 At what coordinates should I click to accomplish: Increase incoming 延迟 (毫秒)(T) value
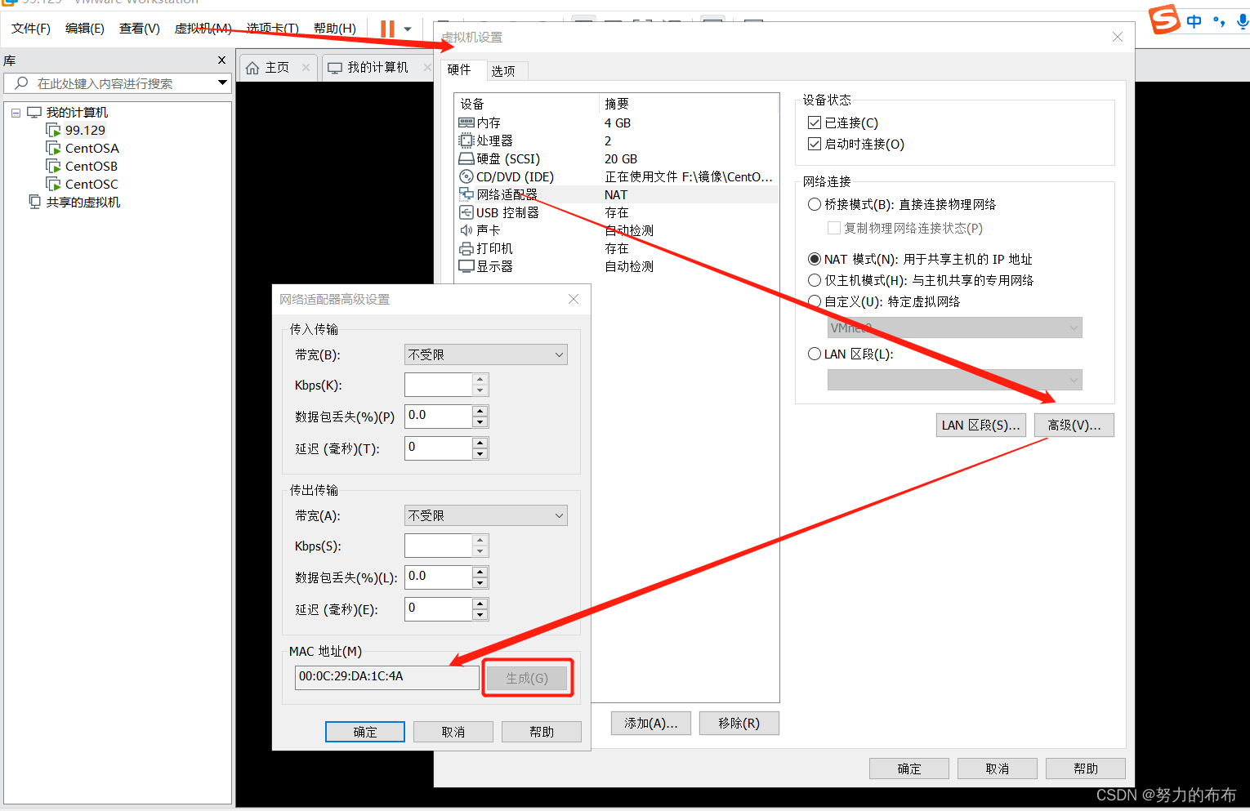(x=480, y=443)
